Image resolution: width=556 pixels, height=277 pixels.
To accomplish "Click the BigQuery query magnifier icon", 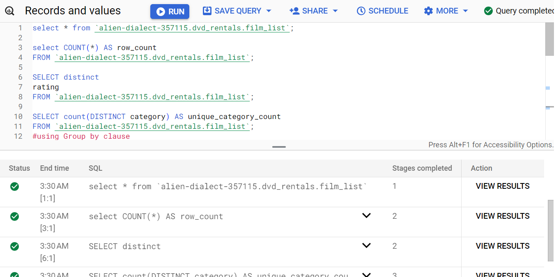I will 10,11.
